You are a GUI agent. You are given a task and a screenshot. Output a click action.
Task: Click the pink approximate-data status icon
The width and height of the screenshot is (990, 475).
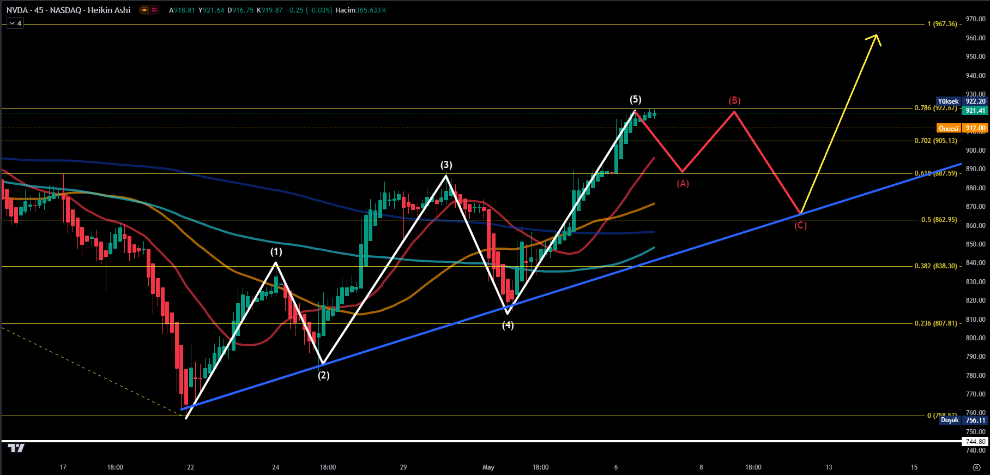[154, 10]
